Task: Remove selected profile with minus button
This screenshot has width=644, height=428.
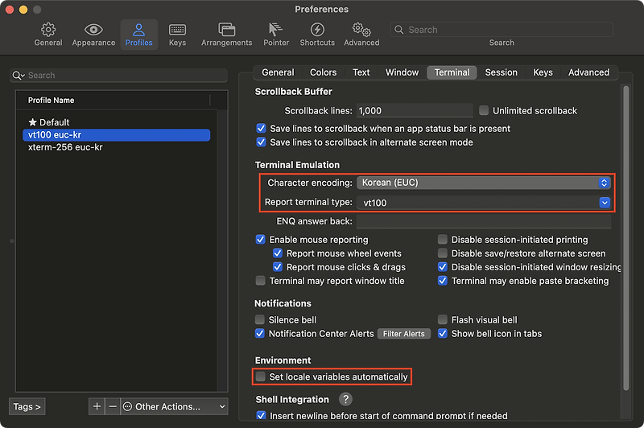Action: (113, 406)
